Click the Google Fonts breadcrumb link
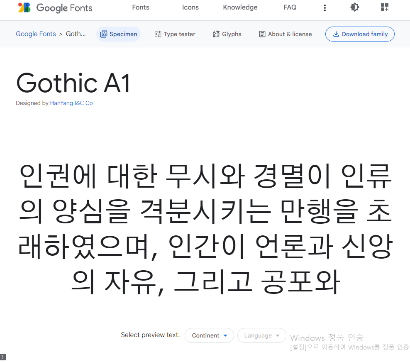This screenshot has width=410, height=362. click(36, 34)
